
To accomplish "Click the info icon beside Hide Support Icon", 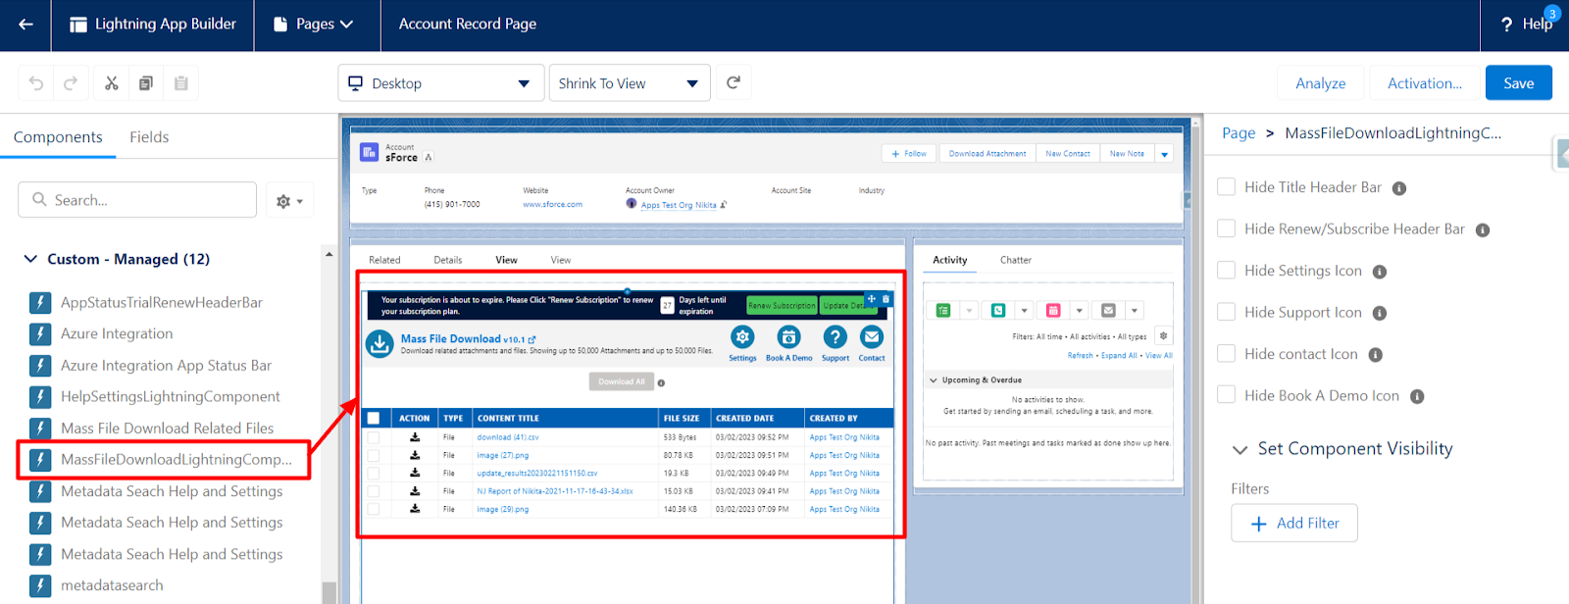I will pos(1380,314).
